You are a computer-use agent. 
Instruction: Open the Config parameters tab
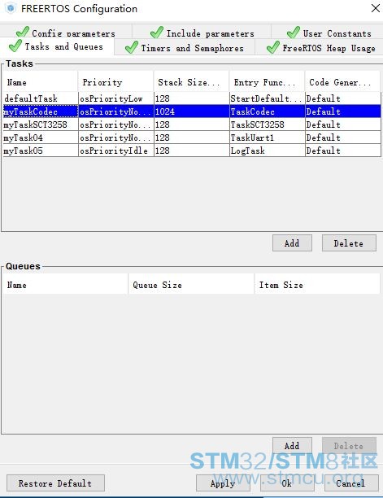pyautogui.click(x=66, y=32)
